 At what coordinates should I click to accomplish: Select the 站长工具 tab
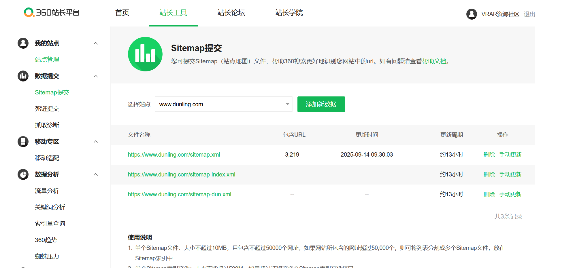coord(173,13)
